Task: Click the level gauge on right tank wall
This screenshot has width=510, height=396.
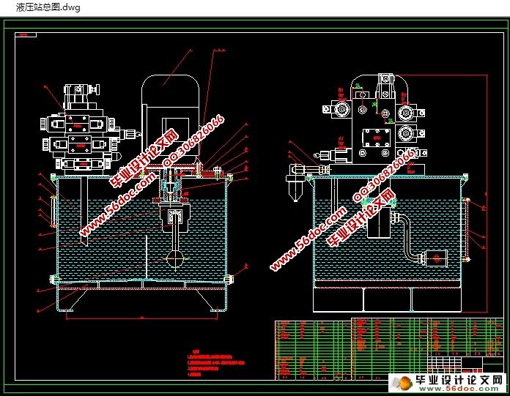Action: pos(467,229)
